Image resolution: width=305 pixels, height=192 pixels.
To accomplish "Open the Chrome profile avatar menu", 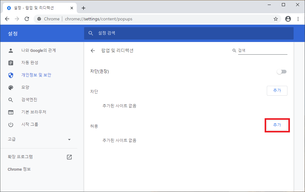I will pos(288,19).
